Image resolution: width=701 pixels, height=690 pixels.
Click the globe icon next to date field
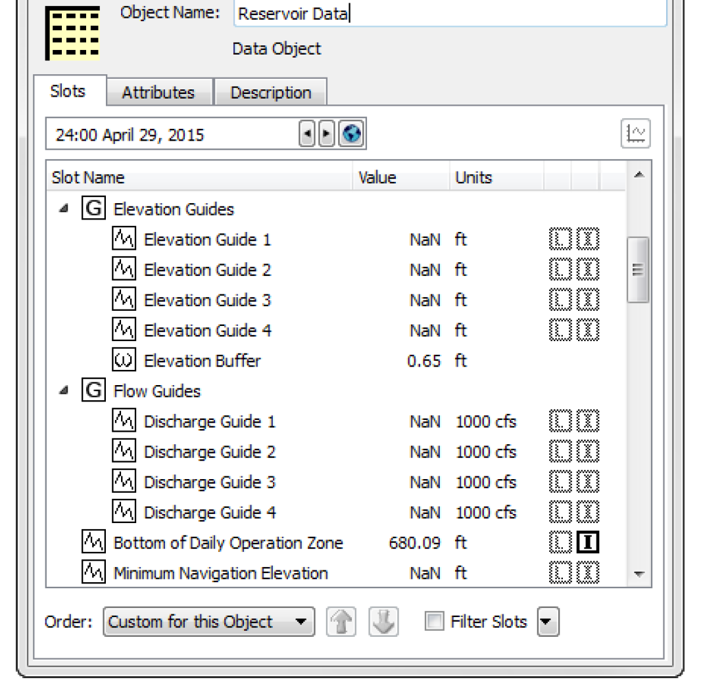pyautogui.click(x=352, y=135)
